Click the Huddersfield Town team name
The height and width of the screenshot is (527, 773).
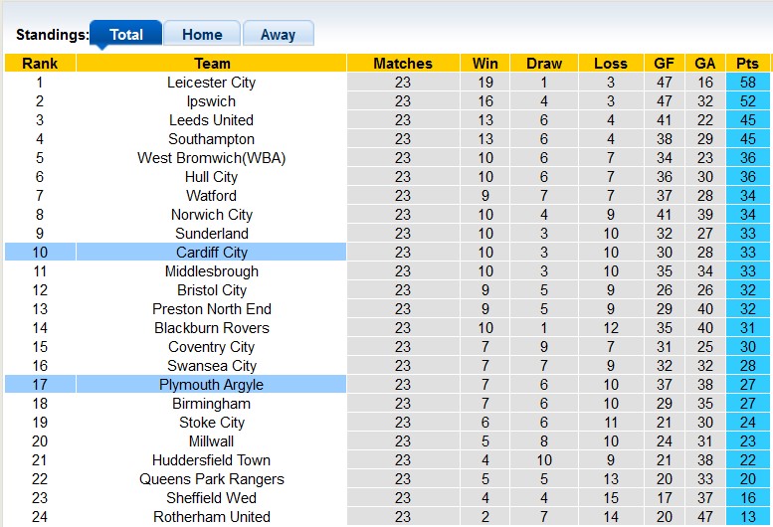click(x=211, y=460)
